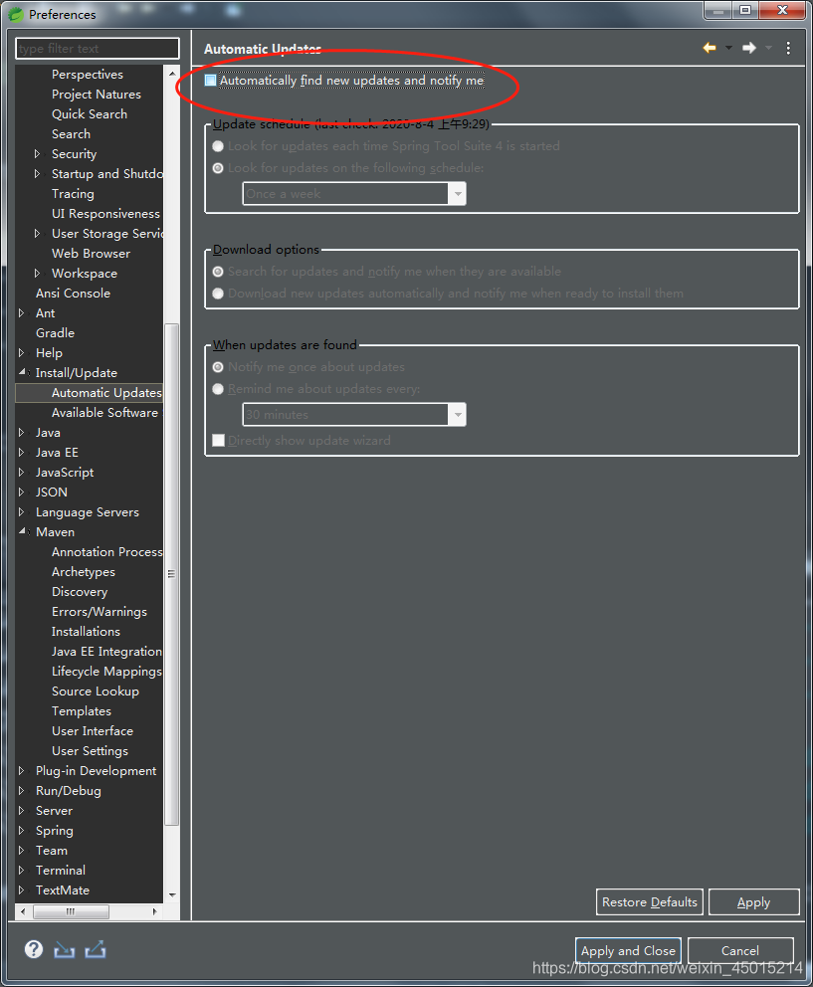Screen dimensions: 813x987
Task: Expand the Run/Debug node
Action: tap(22, 791)
